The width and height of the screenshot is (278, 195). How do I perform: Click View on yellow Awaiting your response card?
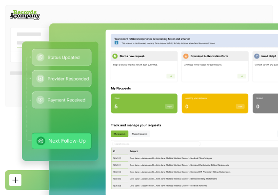(240, 107)
